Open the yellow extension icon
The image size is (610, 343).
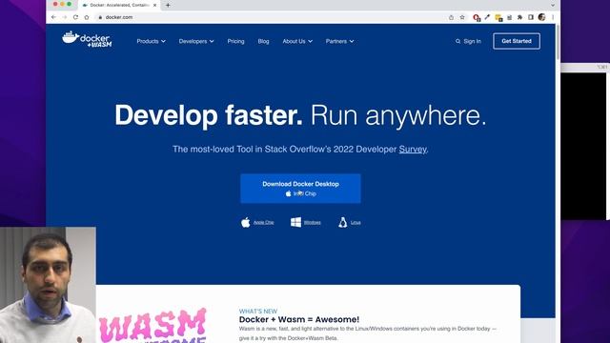pos(498,17)
